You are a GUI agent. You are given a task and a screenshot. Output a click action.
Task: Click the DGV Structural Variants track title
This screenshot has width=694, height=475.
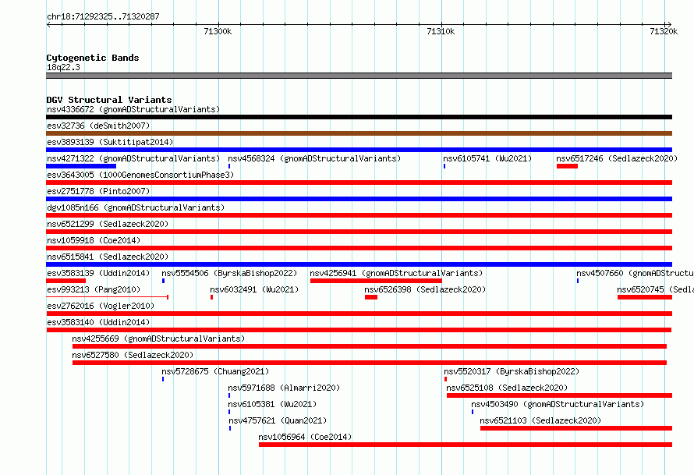click(109, 100)
